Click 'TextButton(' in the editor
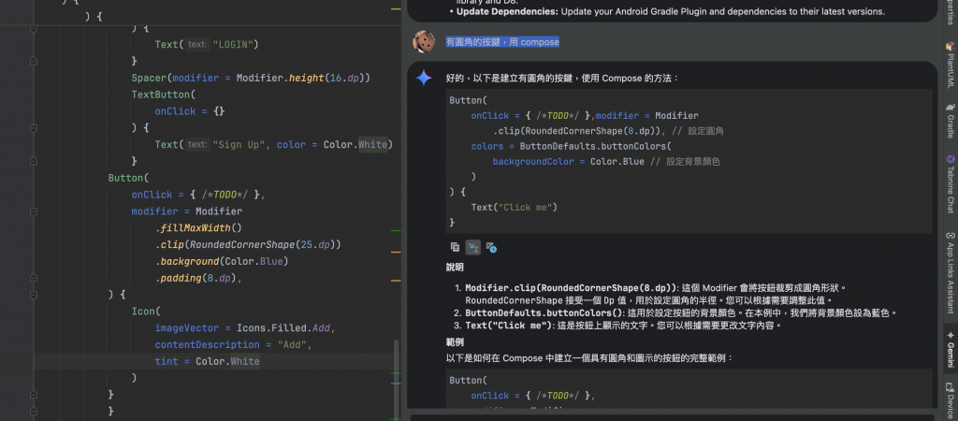This screenshot has height=421, width=958. [163, 94]
